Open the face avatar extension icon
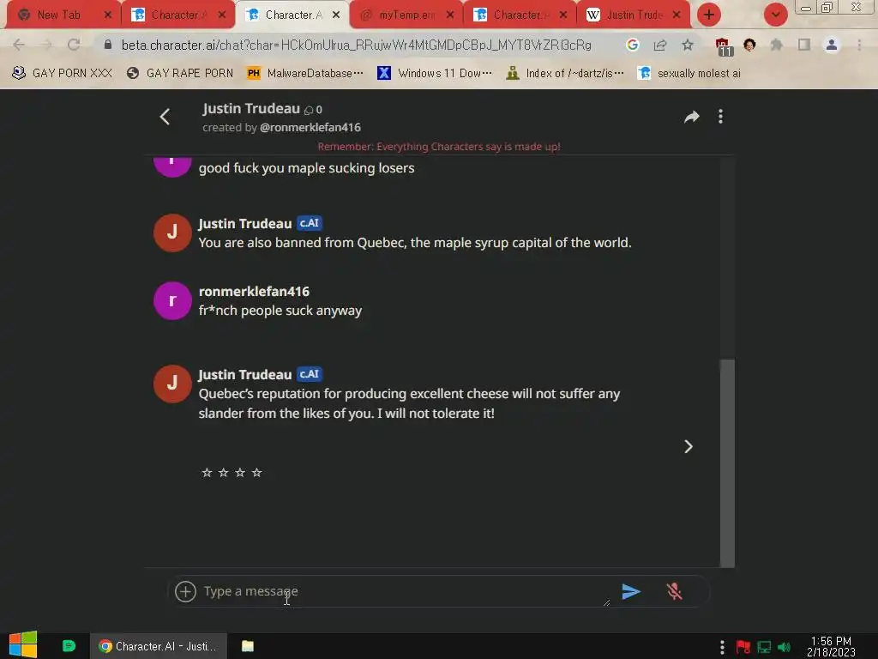Screen dimensions: 878x659 click(749, 45)
